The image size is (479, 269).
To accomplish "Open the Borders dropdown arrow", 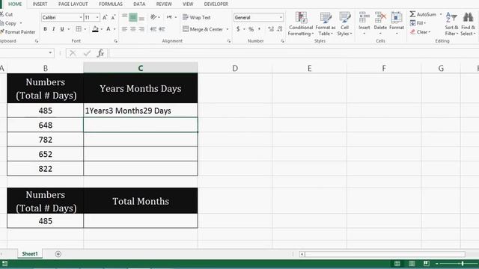I will click(x=85, y=29).
